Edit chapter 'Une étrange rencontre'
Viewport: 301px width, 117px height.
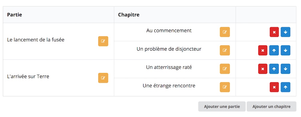point(225,87)
